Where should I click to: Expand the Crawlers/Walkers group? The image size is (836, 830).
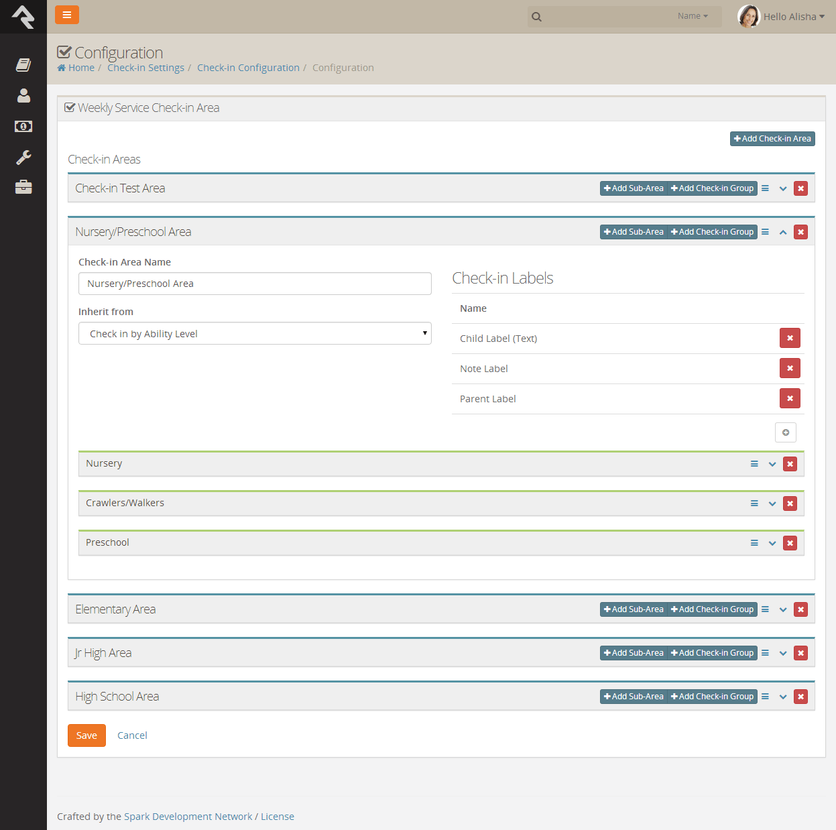[772, 504]
